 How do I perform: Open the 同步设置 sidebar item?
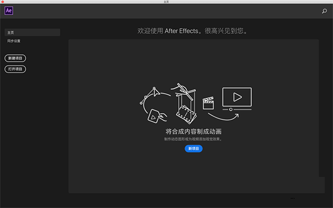14,41
